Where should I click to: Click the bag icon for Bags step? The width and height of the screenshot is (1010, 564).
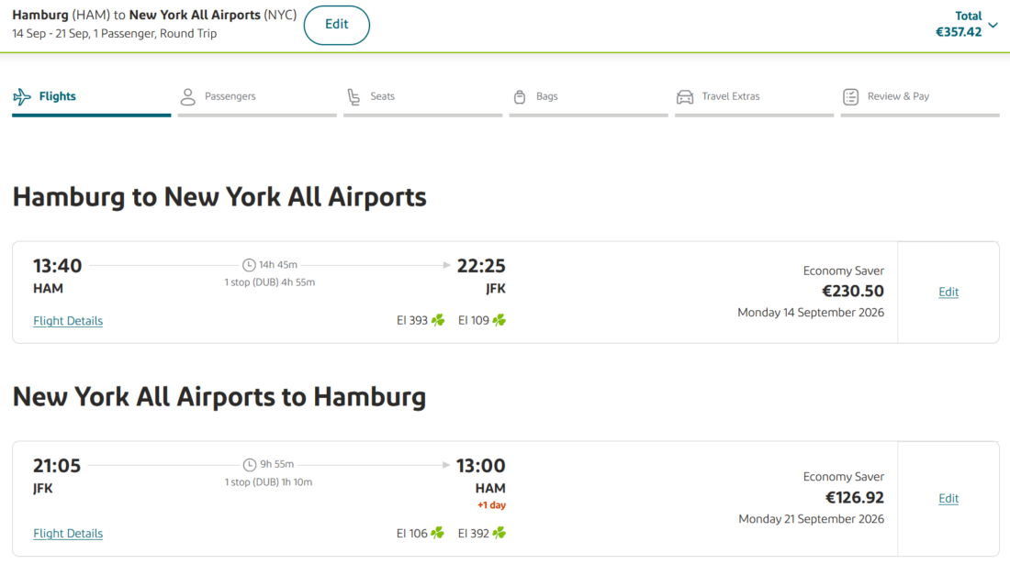tap(520, 96)
